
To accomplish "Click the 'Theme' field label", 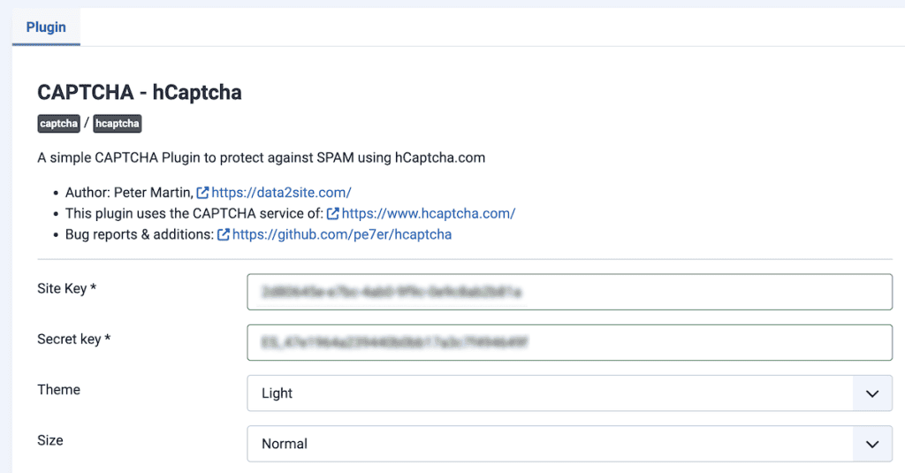I will click(59, 390).
